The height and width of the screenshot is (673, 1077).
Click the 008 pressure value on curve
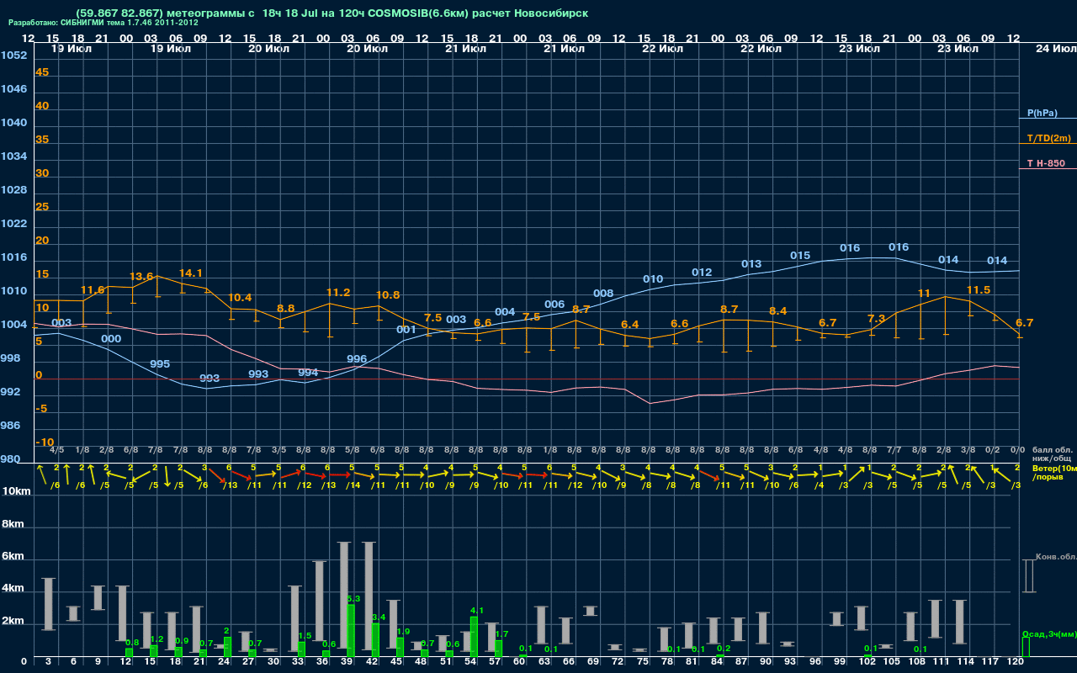[603, 294]
